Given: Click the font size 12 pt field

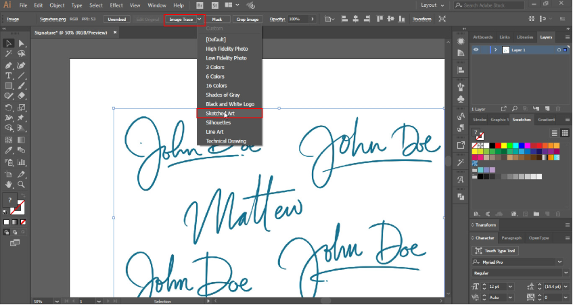Looking at the screenshot, I should (x=495, y=286).
